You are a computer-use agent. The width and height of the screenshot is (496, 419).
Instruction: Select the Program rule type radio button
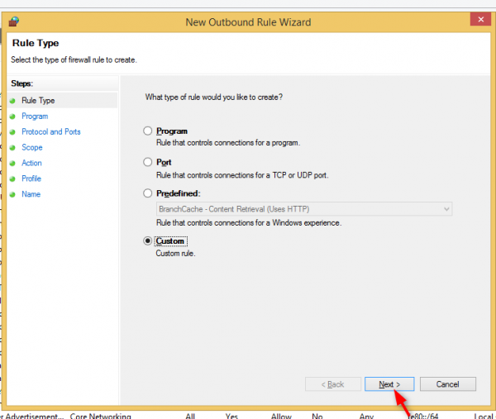point(148,131)
